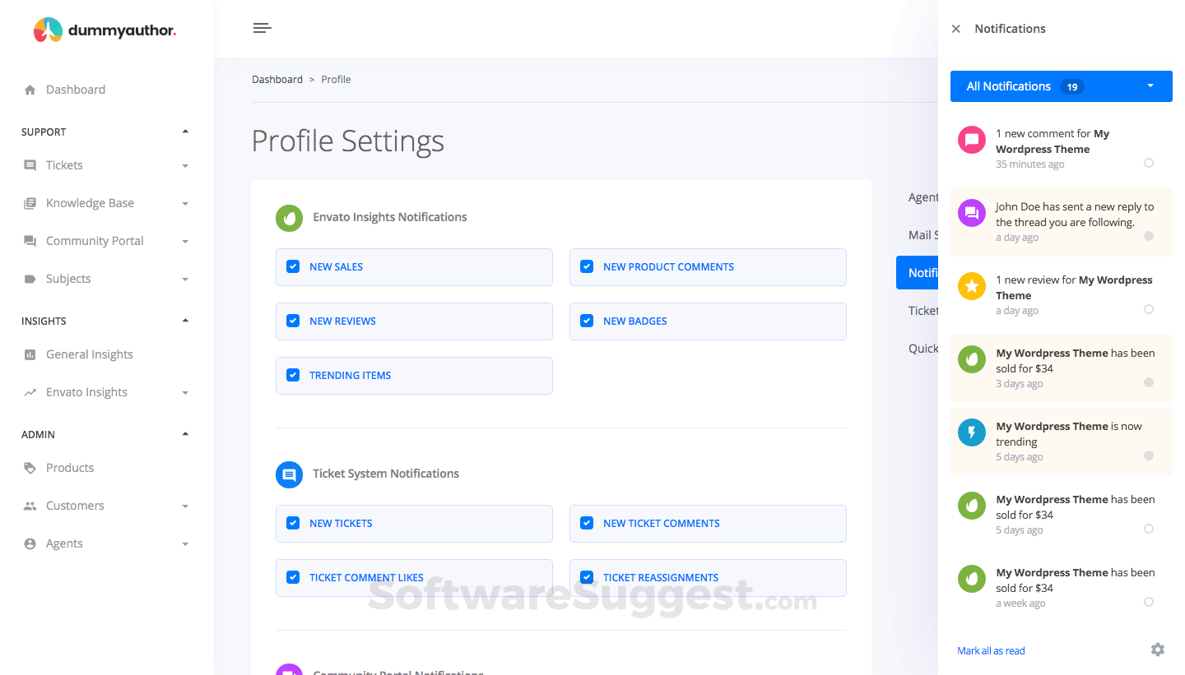Viewport: 1185px width, 675px height.
Task: Toggle read status of John Doe reply
Action: point(1149,236)
